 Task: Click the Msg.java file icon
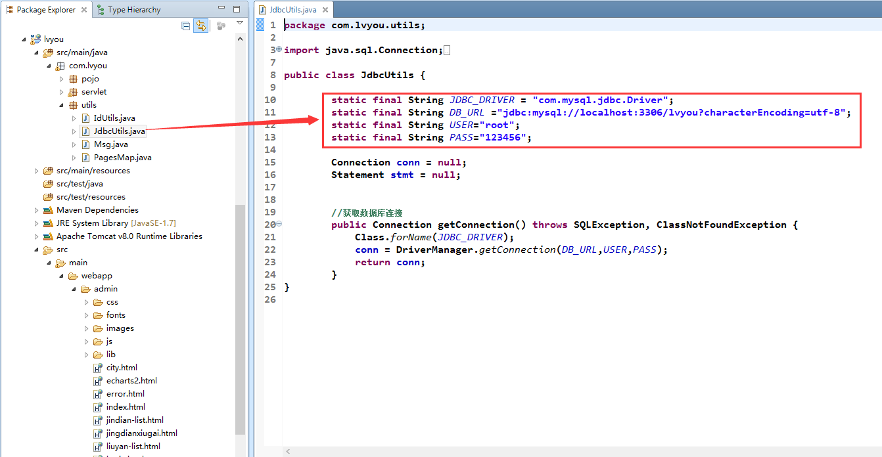tap(86, 144)
